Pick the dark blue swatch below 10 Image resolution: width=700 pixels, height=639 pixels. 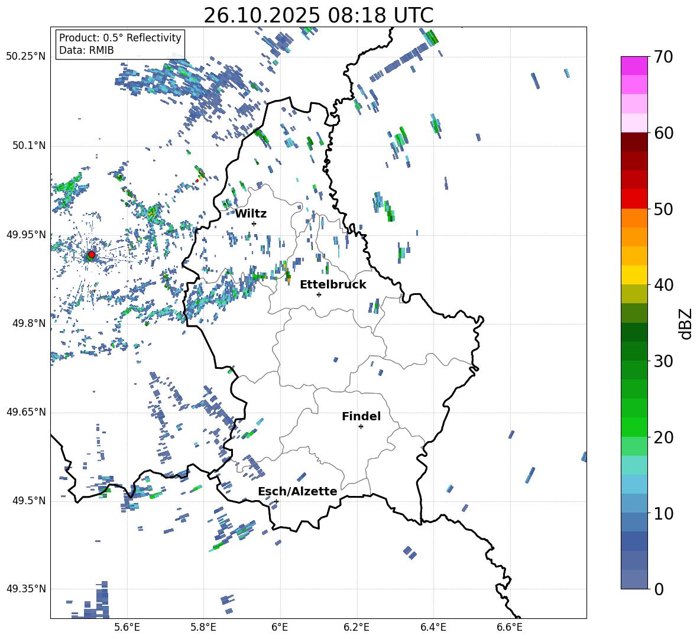tap(634, 541)
